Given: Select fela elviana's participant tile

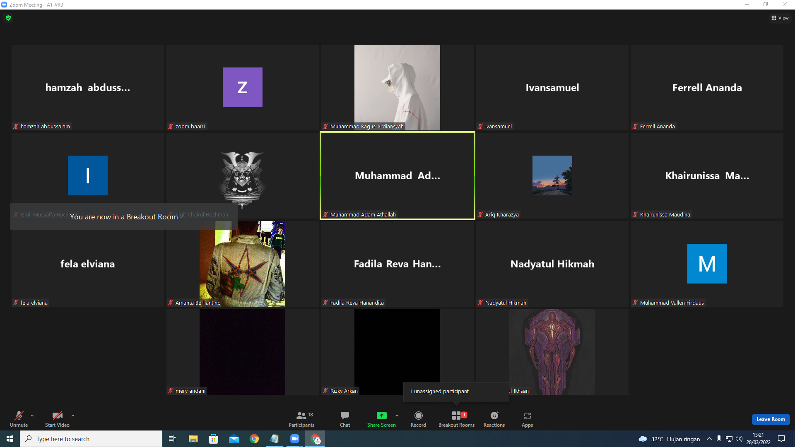Looking at the screenshot, I should coord(88,264).
